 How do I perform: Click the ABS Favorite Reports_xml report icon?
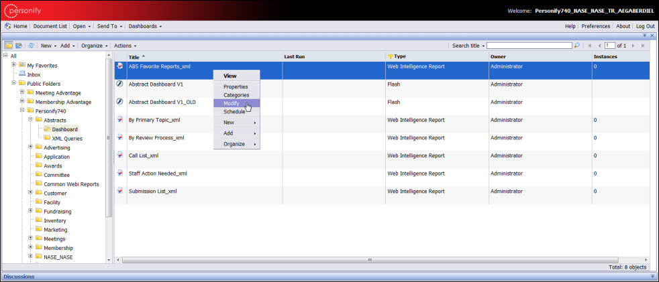[x=119, y=66]
